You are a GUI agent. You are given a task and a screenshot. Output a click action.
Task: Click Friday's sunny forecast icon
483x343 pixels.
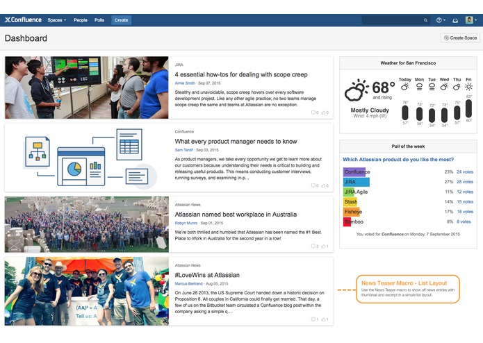[468, 87]
